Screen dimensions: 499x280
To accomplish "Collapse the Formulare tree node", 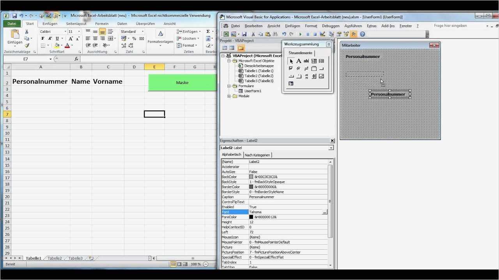I will click(229, 86).
